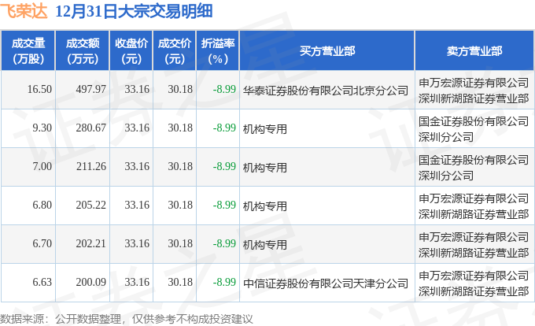Click 33.16 closing price in 7.00 row
This screenshot has width=535, height=326.
pyautogui.click(x=137, y=167)
